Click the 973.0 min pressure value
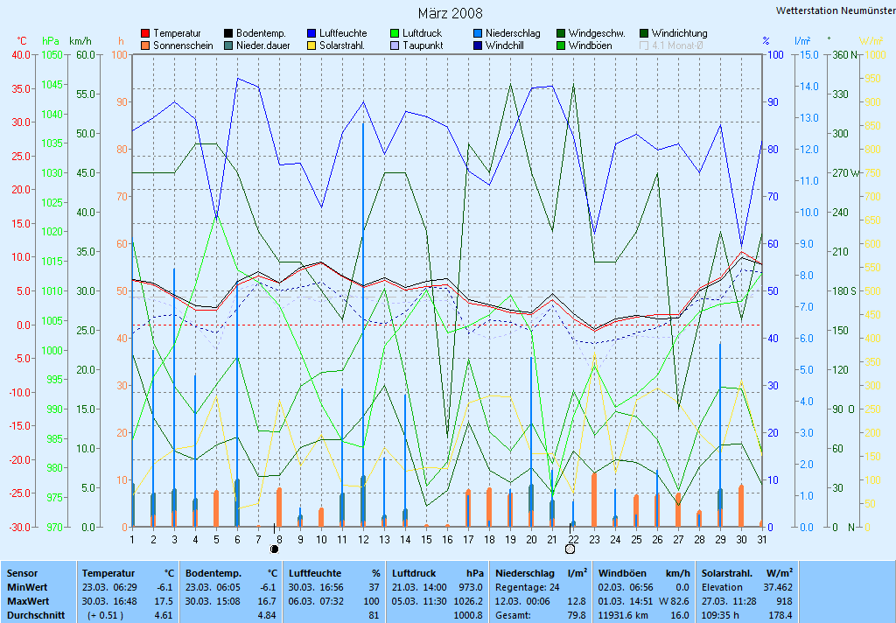Viewport: 896px width, 623px height. (x=471, y=587)
